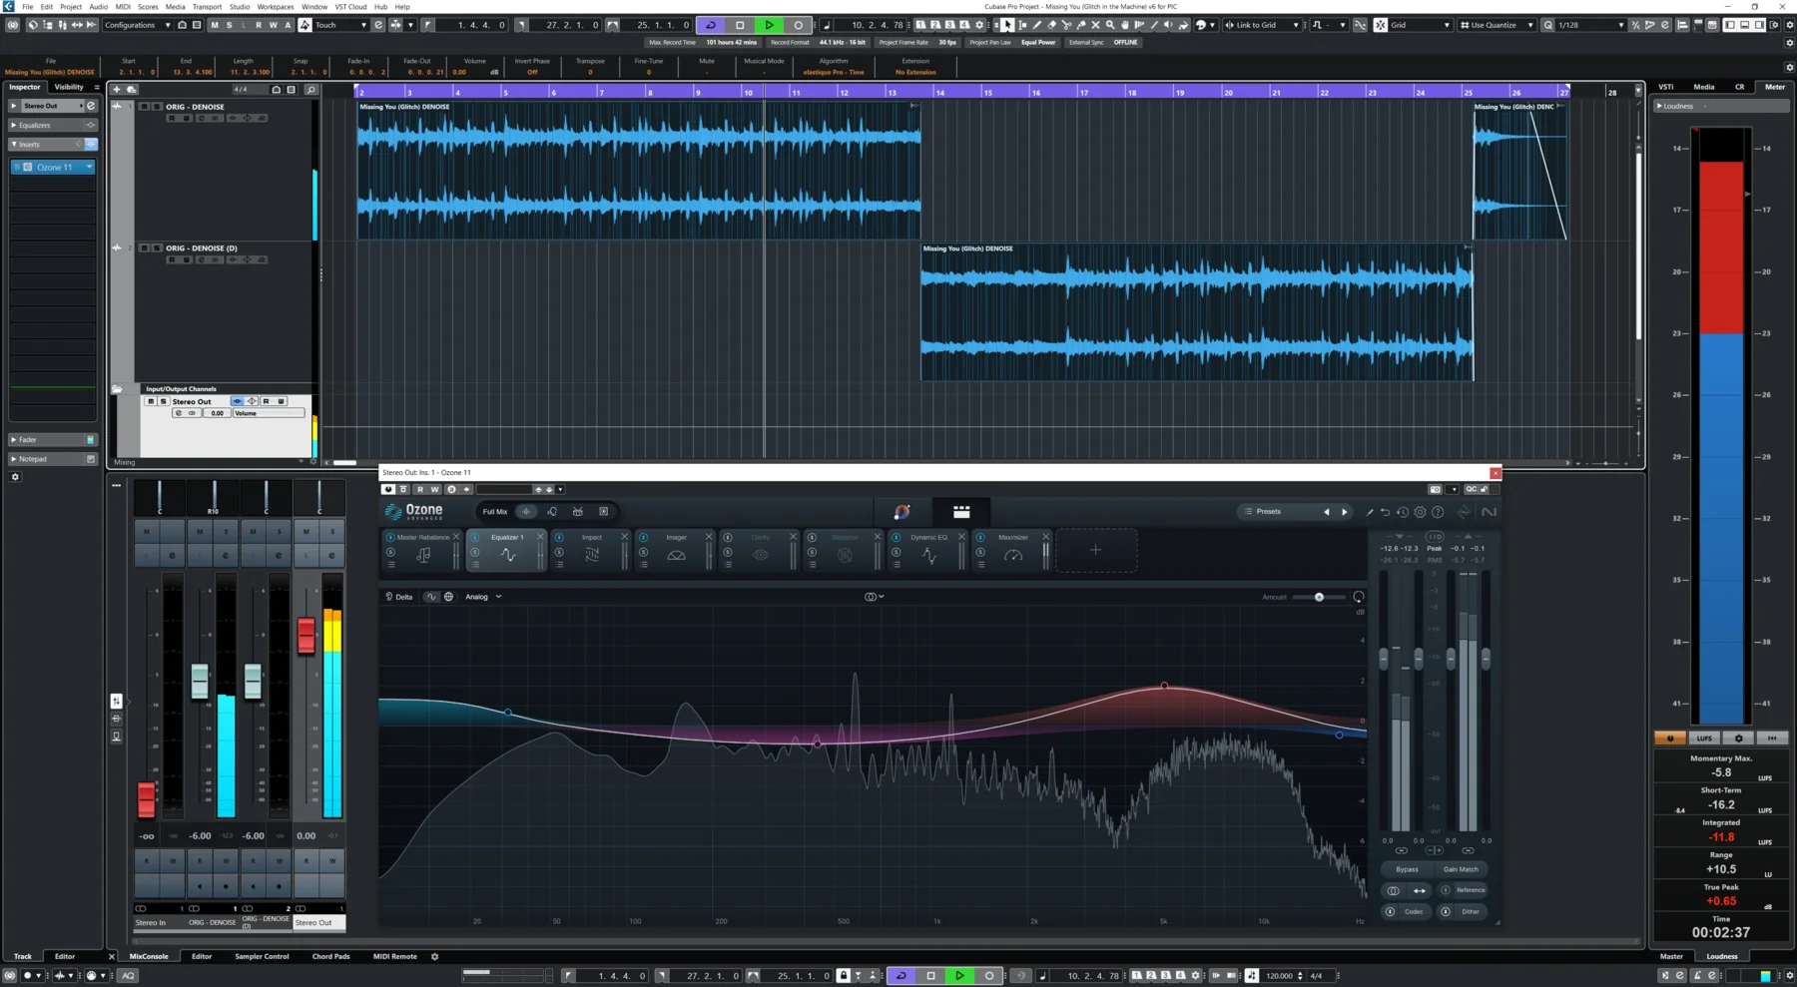Start playback with the Play button
Viewport: 1797px width, 987px height.
(x=768, y=25)
